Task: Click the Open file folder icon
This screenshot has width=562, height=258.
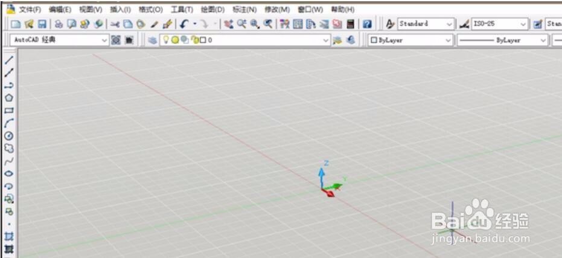Action: tap(29, 24)
